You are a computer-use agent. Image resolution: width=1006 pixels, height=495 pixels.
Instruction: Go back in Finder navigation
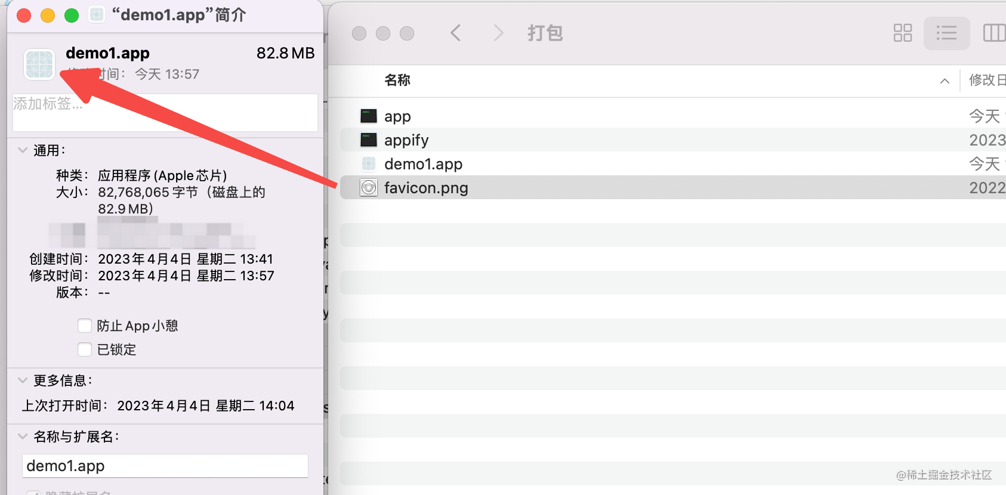coord(455,33)
